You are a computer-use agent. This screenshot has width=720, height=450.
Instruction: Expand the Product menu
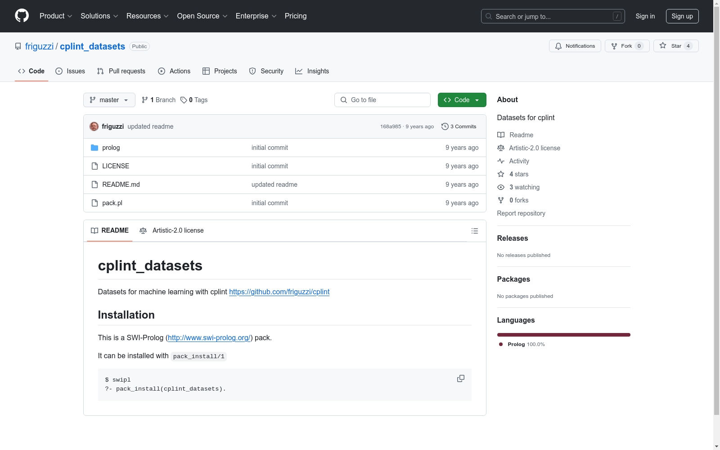[56, 16]
